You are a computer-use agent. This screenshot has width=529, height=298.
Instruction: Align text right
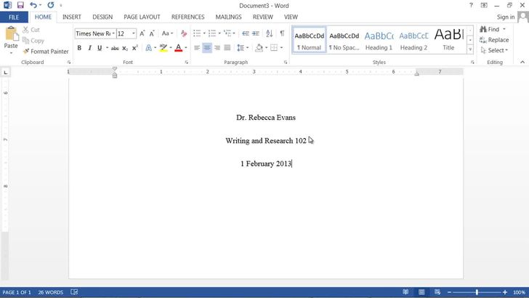[x=217, y=48]
